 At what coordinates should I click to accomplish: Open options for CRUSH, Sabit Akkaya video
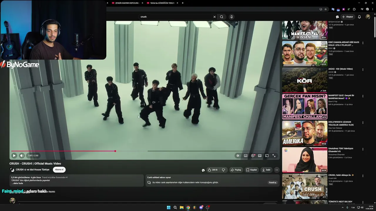(x=363, y=176)
